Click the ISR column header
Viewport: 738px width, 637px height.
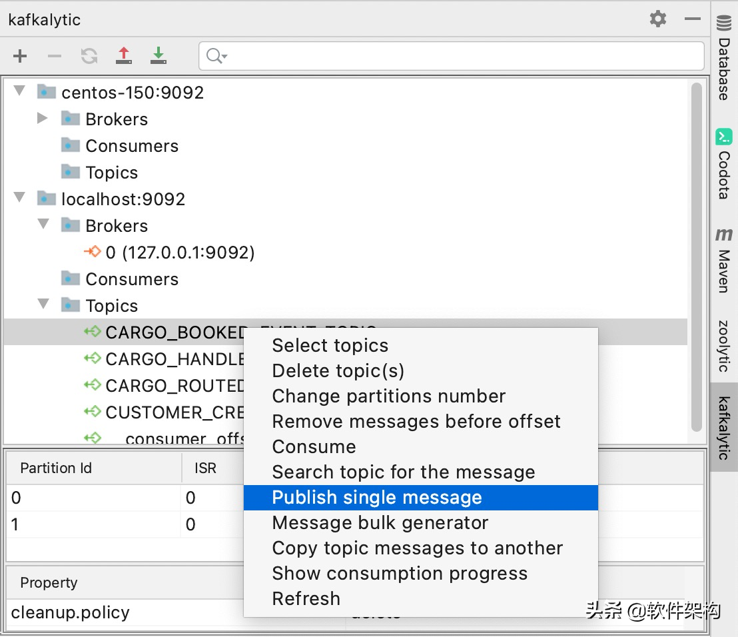click(x=206, y=468)
